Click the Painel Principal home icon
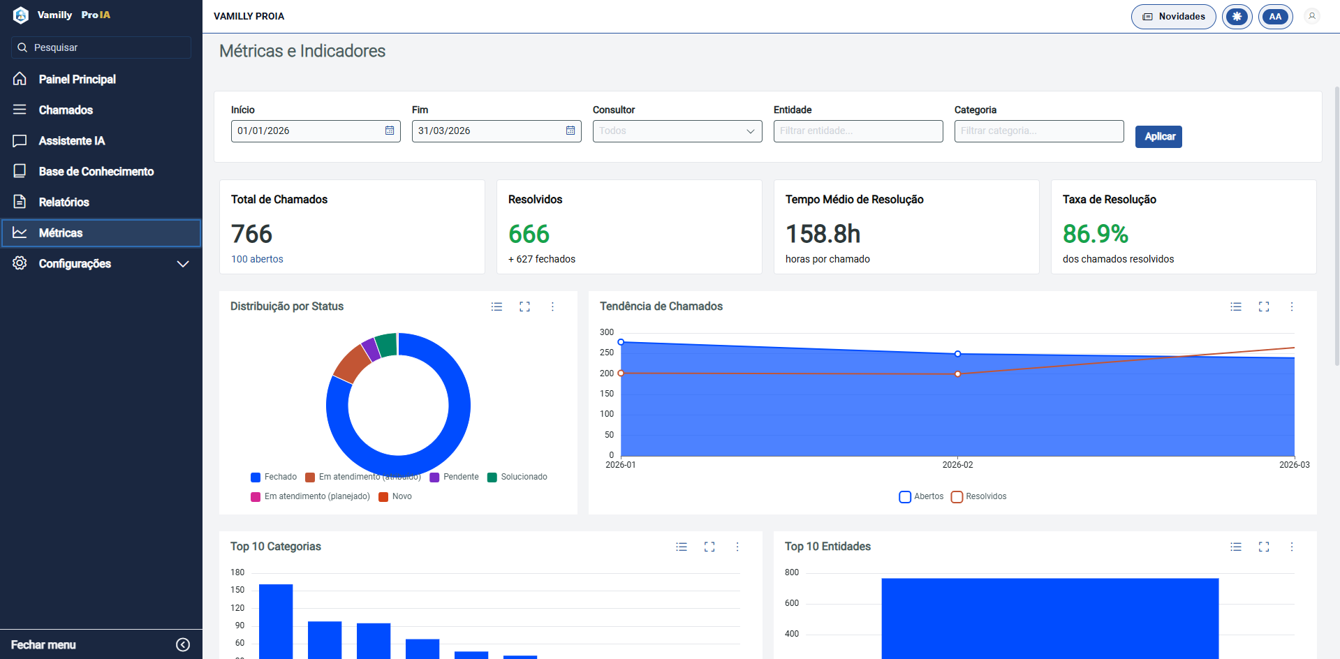 click(x=19, y=79)
